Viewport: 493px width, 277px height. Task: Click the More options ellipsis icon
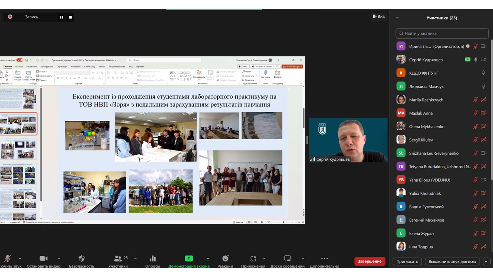click(324, 259)
